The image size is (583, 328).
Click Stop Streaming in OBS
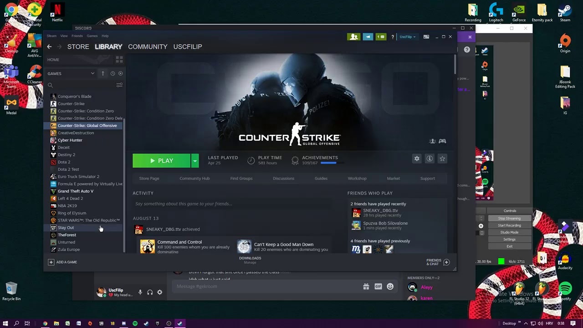coord(509,219)
